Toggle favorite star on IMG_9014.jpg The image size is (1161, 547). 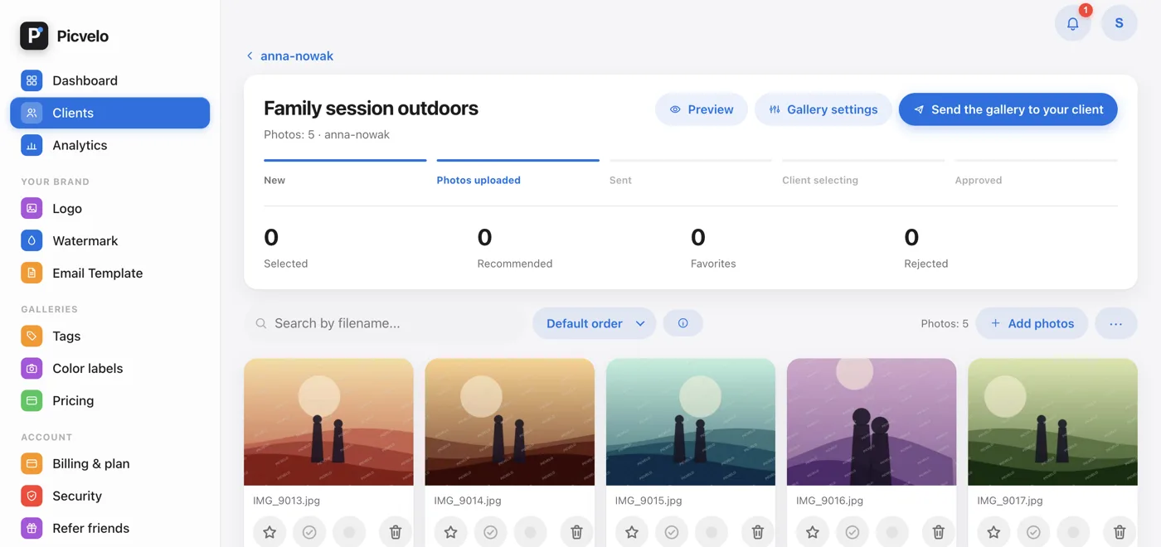coord(450,532)
